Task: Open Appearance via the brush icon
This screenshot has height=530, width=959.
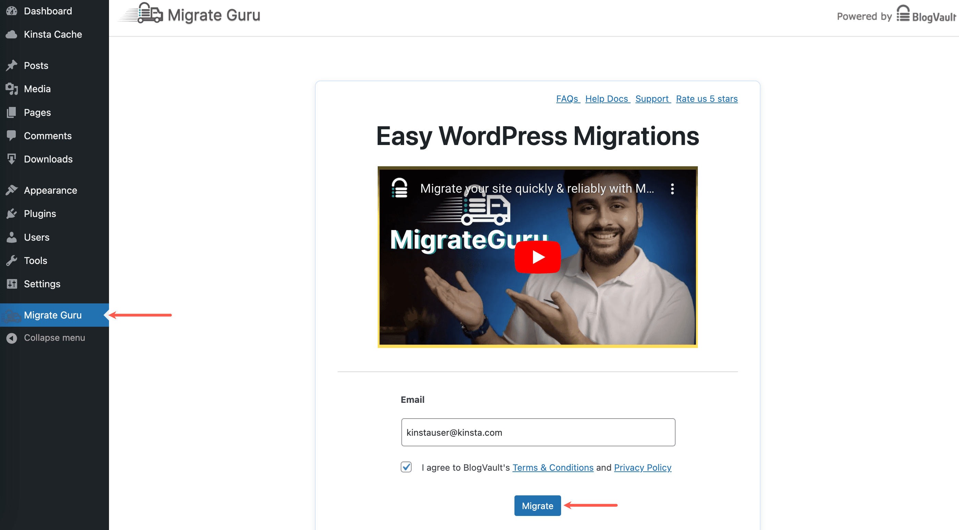Action: click(x=12, y=190)
